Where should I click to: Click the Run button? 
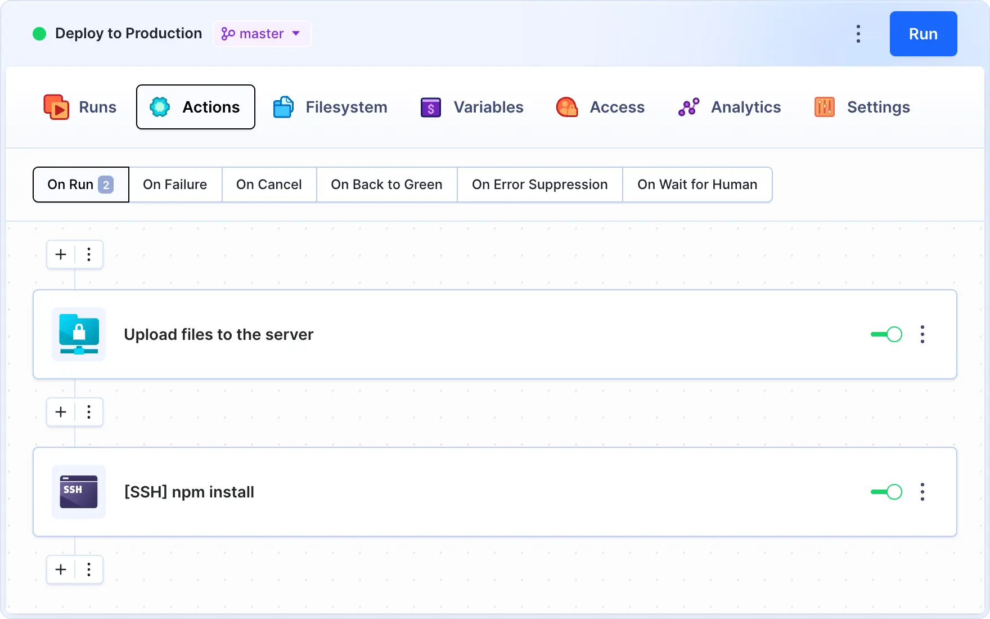(x=923, y=34)
